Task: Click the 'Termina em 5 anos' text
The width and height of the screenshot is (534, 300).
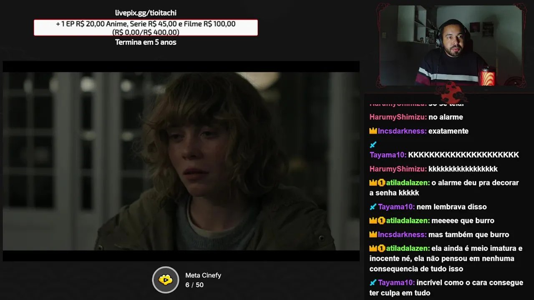Action: pyautogui.click(x=146, y=42)
